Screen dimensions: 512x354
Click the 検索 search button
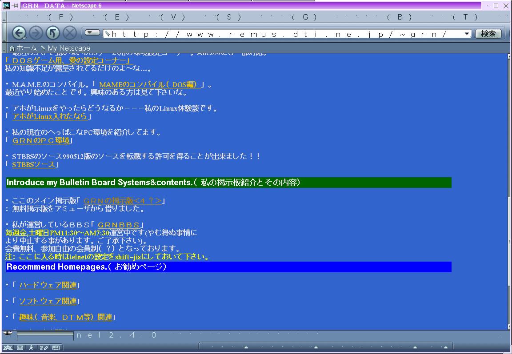coord(488,34)
